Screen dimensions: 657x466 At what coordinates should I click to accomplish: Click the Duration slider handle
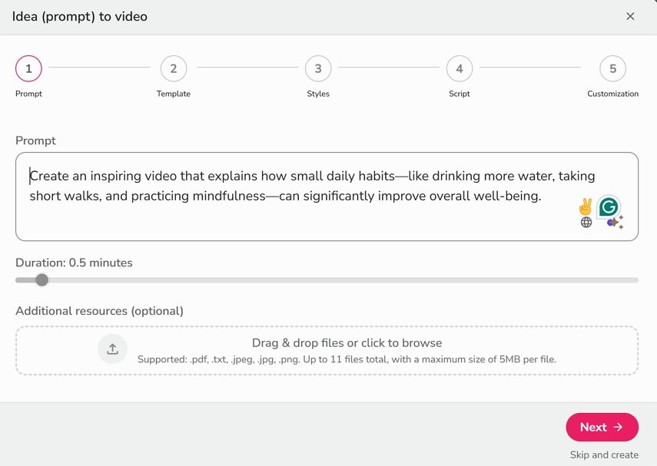point(41,280)
